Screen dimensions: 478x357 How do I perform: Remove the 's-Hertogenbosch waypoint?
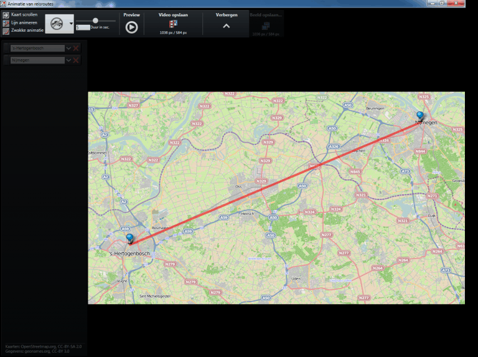click(x=76, y=48)
